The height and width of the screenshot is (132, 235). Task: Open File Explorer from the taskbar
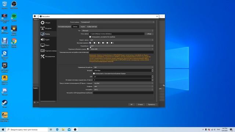[x=63, y=129]
